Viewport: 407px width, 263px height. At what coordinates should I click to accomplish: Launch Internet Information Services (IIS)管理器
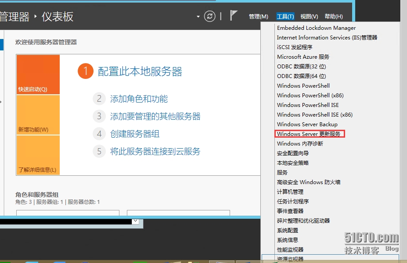tap(327, 38)
